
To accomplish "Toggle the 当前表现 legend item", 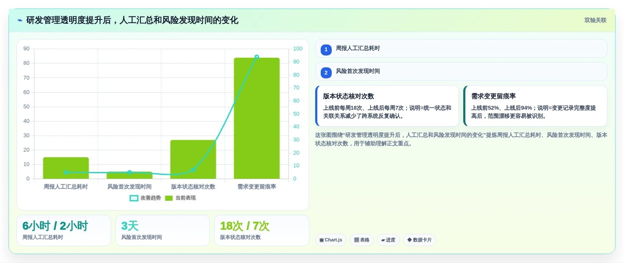I will coord(180,198).
